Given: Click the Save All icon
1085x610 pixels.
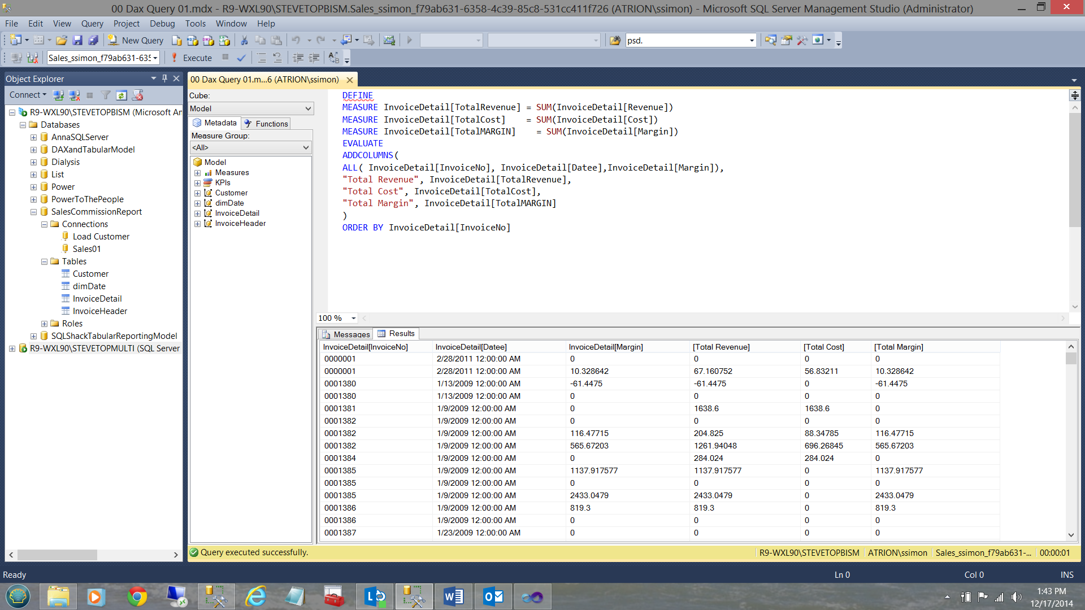Looking at the screenshot, I should [93, 40].
